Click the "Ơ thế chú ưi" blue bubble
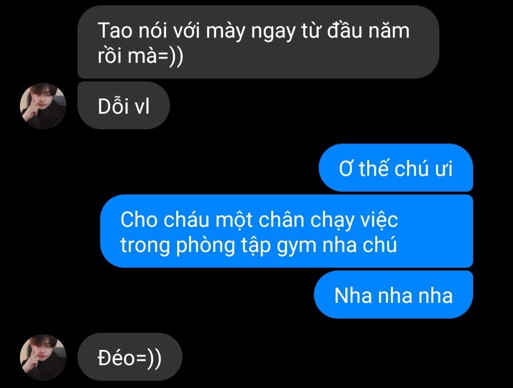Image resolution: width=513 pixels, height=388 pixels. [396, 168]
